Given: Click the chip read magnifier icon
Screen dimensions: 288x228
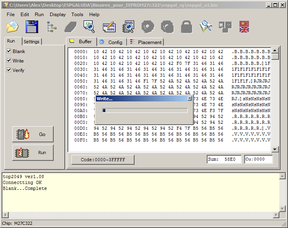Looking at the screenshot, I should click(x=128, y=27).
